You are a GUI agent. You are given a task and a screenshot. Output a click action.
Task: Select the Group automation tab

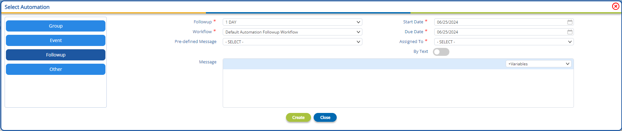pyautogui.click(x=56, y=26)
